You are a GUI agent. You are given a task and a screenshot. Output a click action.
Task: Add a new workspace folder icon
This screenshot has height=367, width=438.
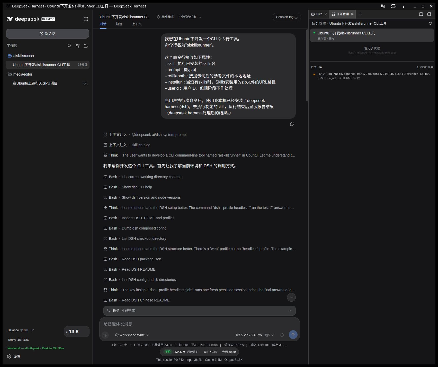[x=86, y=46]
